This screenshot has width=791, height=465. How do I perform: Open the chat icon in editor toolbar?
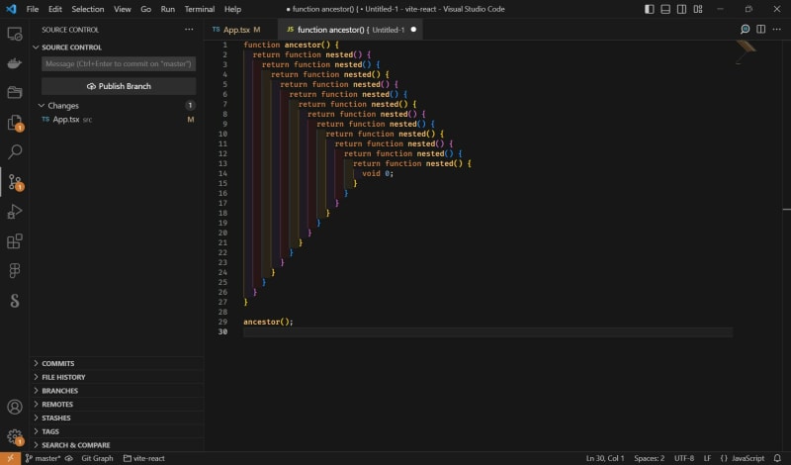point(745,30)
